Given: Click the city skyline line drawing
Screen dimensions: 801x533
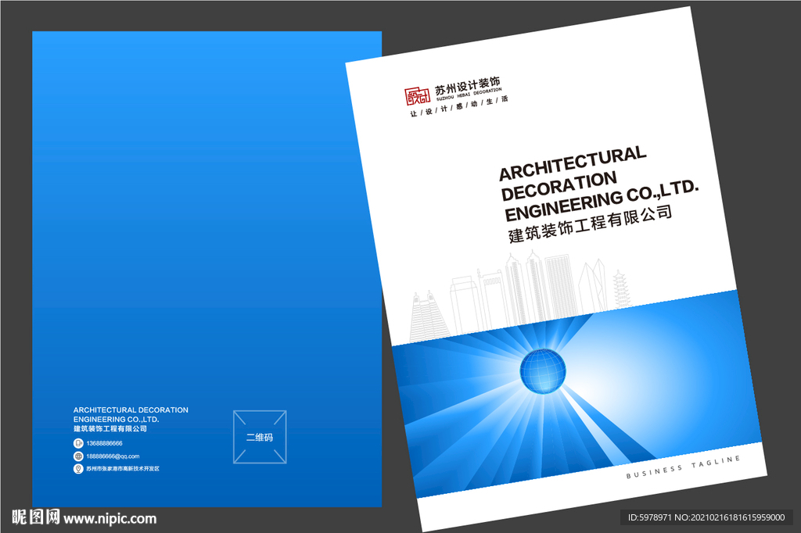Looking at the screenshot, I should pos(520,296).
